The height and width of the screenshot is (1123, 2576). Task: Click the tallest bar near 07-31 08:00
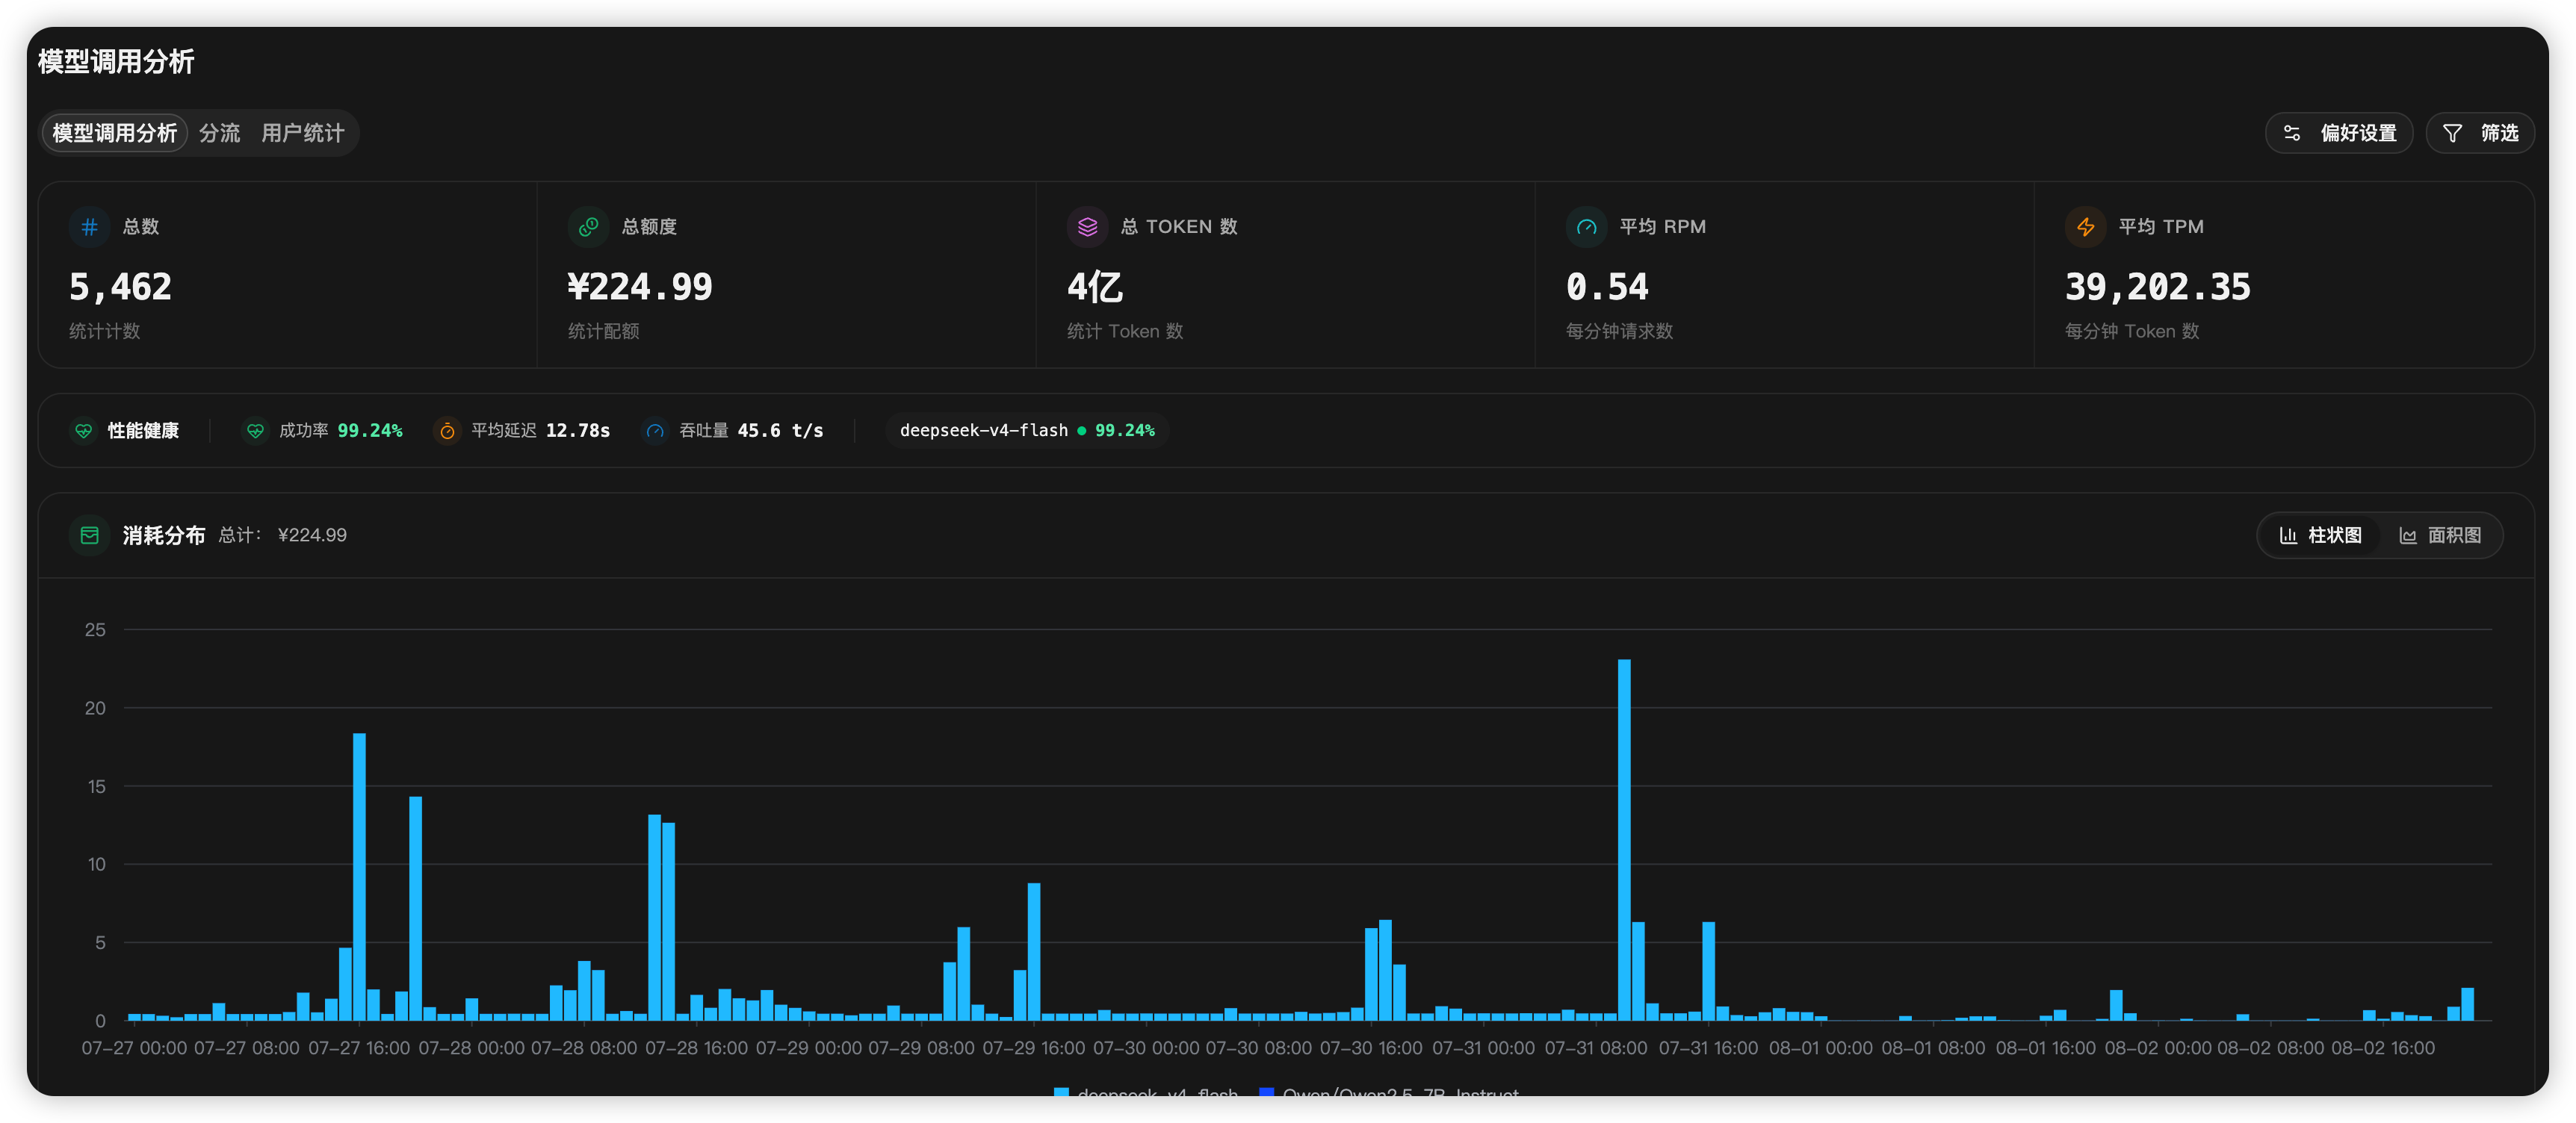[x=1624, y=839]
